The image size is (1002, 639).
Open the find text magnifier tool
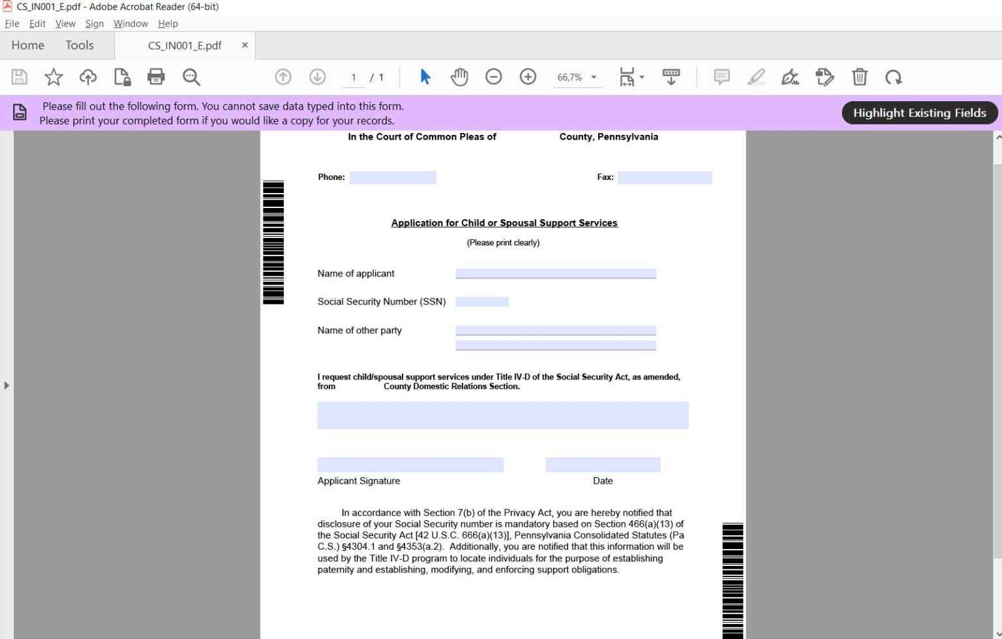pyautogui.click(x=191, y=77)
